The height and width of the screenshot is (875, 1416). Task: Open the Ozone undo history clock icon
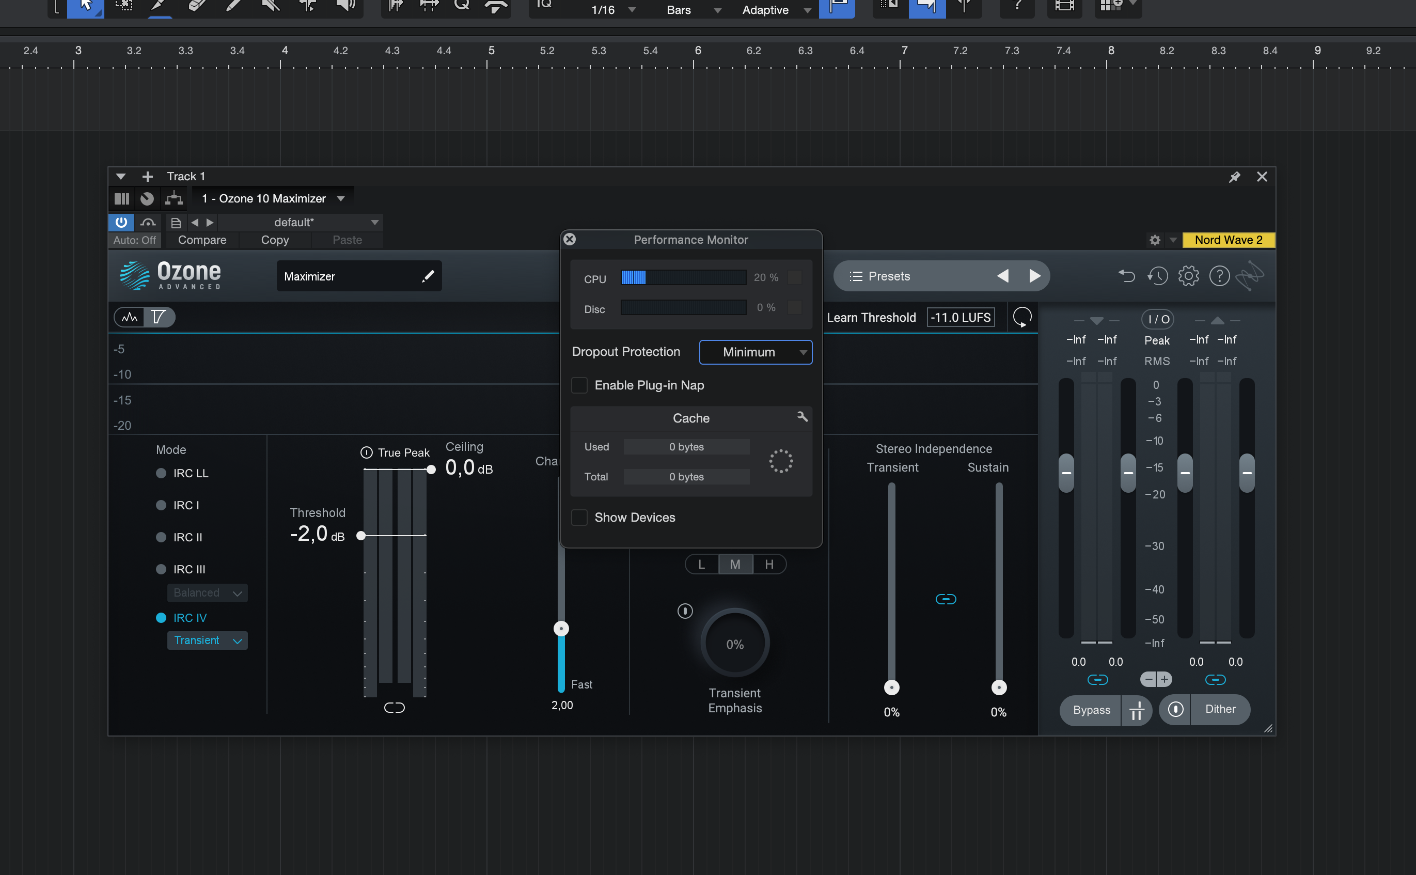(x=1157, y=276)
